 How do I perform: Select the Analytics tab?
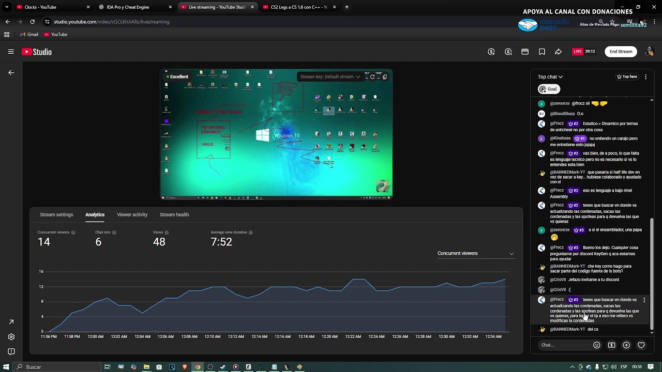point(95,214)
